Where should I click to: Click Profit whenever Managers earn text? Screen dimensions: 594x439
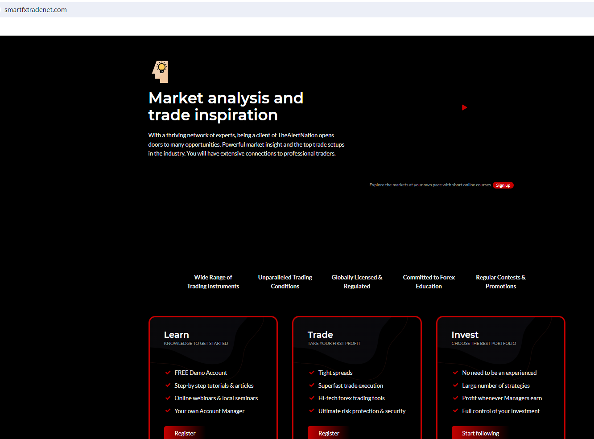pos(502,398)
